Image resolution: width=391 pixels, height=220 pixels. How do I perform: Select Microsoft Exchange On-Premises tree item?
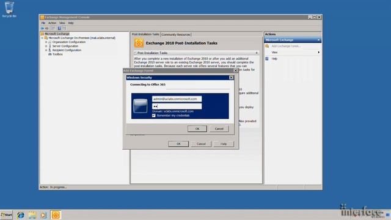[x=82, y=38]
